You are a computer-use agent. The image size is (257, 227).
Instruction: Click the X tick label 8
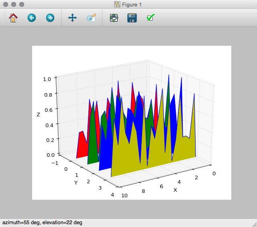pos(143,191)
